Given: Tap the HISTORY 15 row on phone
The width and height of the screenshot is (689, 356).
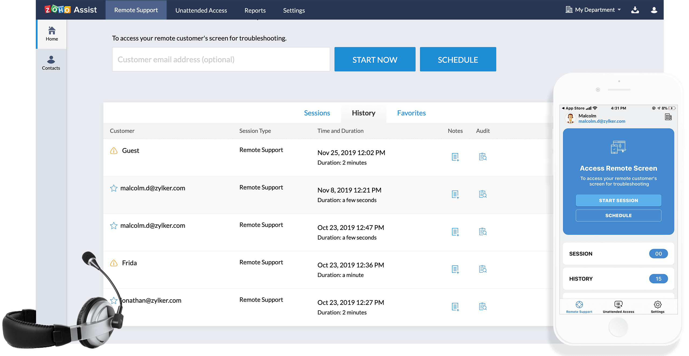Looking at the screenshot, I should (x=618, y=279).
